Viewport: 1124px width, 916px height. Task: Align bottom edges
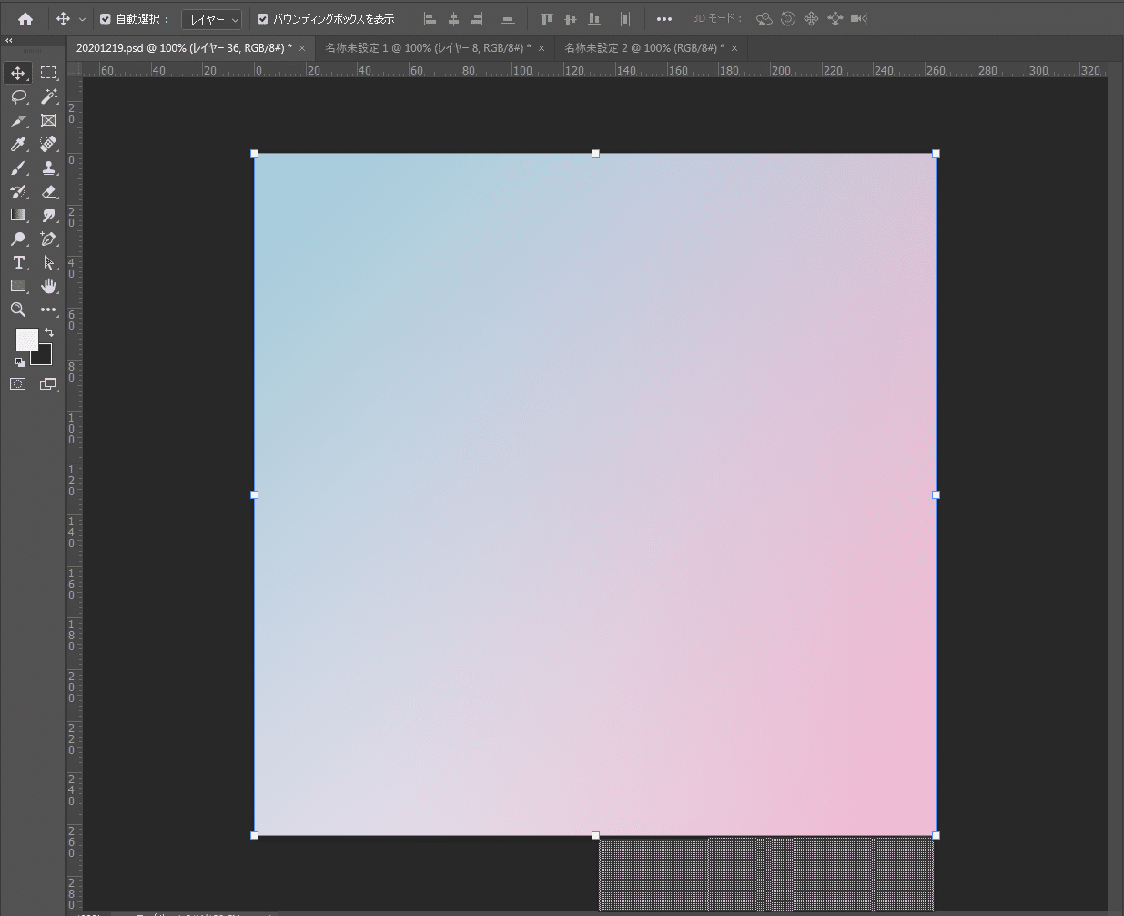pos(594,19)
